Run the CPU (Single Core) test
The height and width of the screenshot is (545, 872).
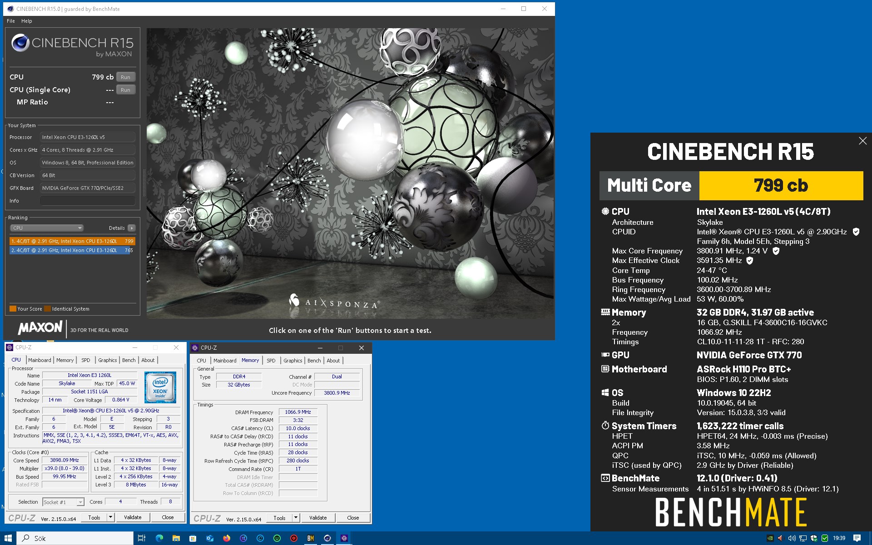(126, 90)
